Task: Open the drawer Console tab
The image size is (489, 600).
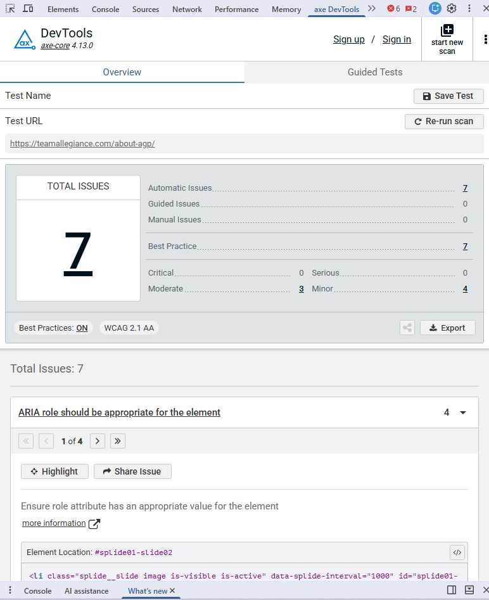Action: tap(38, 591)
